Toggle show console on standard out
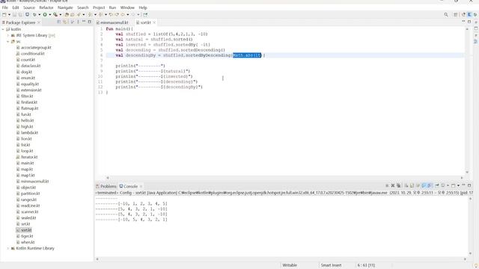 point(424,185)
